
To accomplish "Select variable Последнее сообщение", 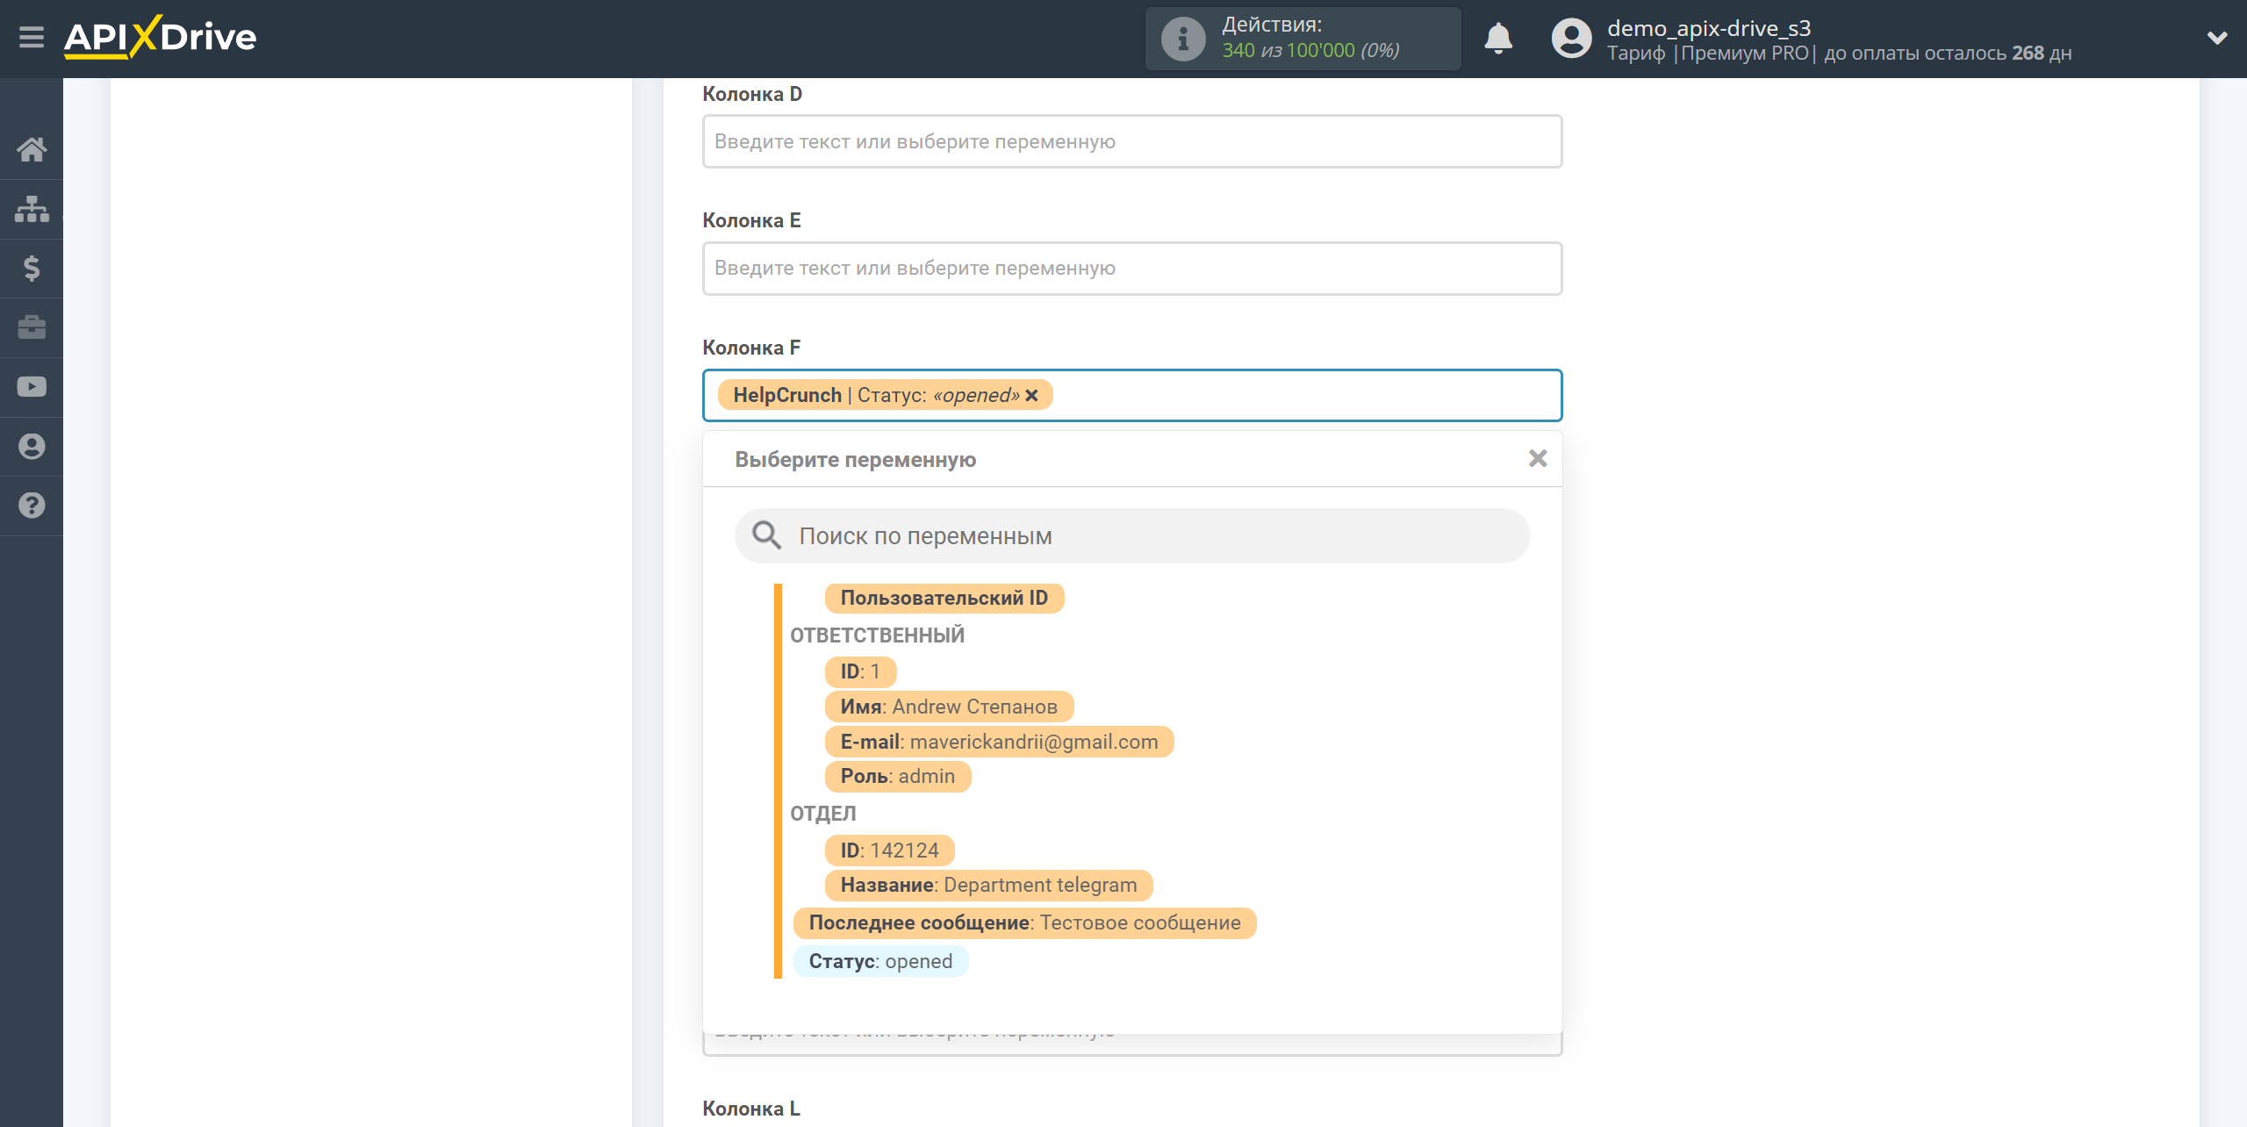I will click(1024, 923).
